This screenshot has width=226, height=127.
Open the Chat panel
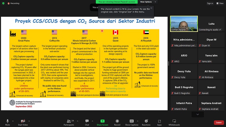[x=87, y=121]
